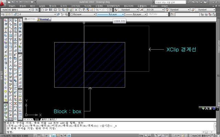Image resolution: width=220 pixels, height=137 pixels.
Task: Switch to the 배치1 layout tab
Action: click(x=44, y=120)
